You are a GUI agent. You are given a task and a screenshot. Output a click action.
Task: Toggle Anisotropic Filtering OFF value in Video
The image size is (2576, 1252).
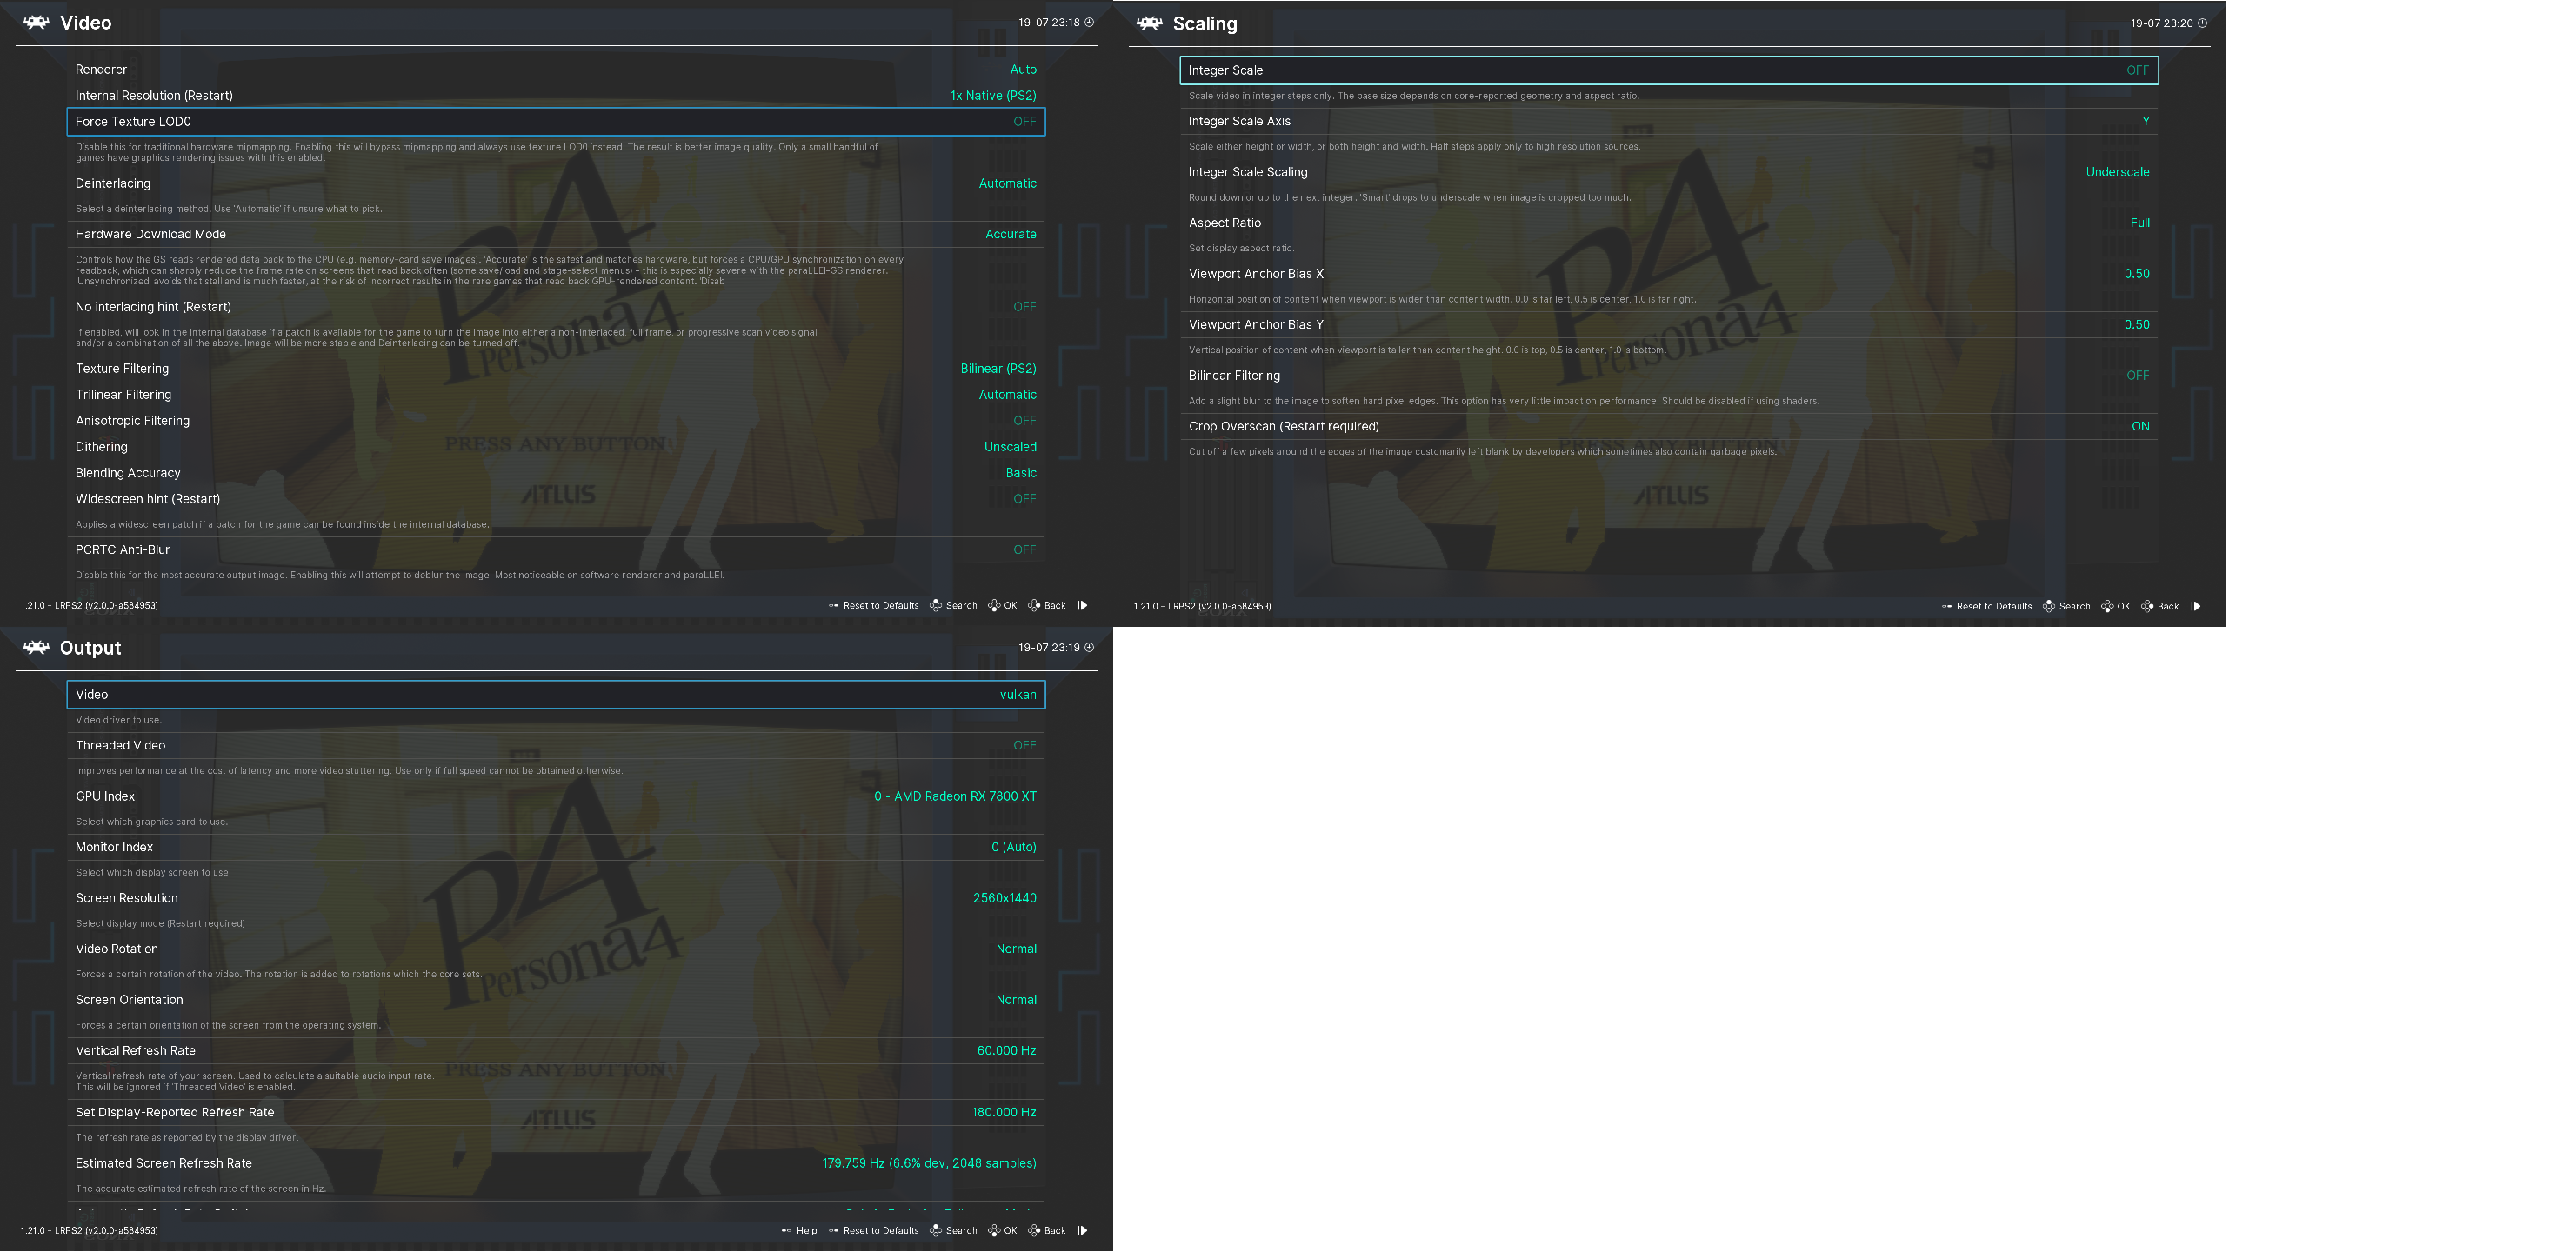(1024, 421)
